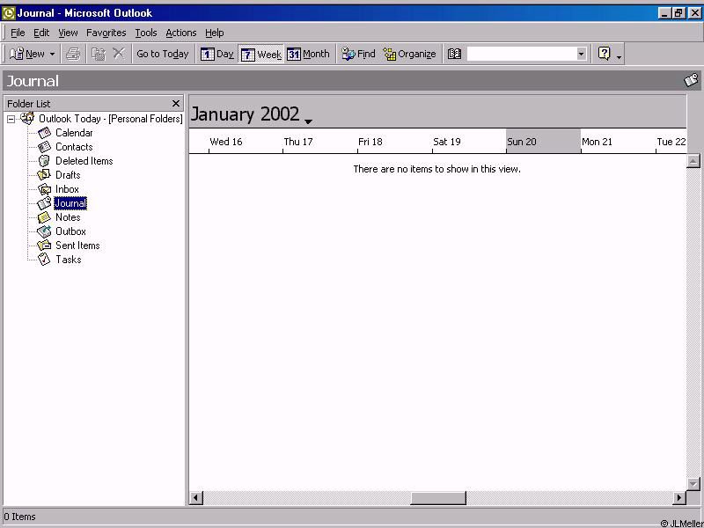Click the vertical scrollbar up arrow
704x528 pixels.
(693, 161)
